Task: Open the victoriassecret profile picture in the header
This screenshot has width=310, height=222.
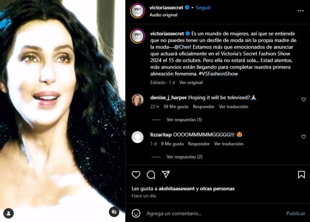Action: (137, 11)
